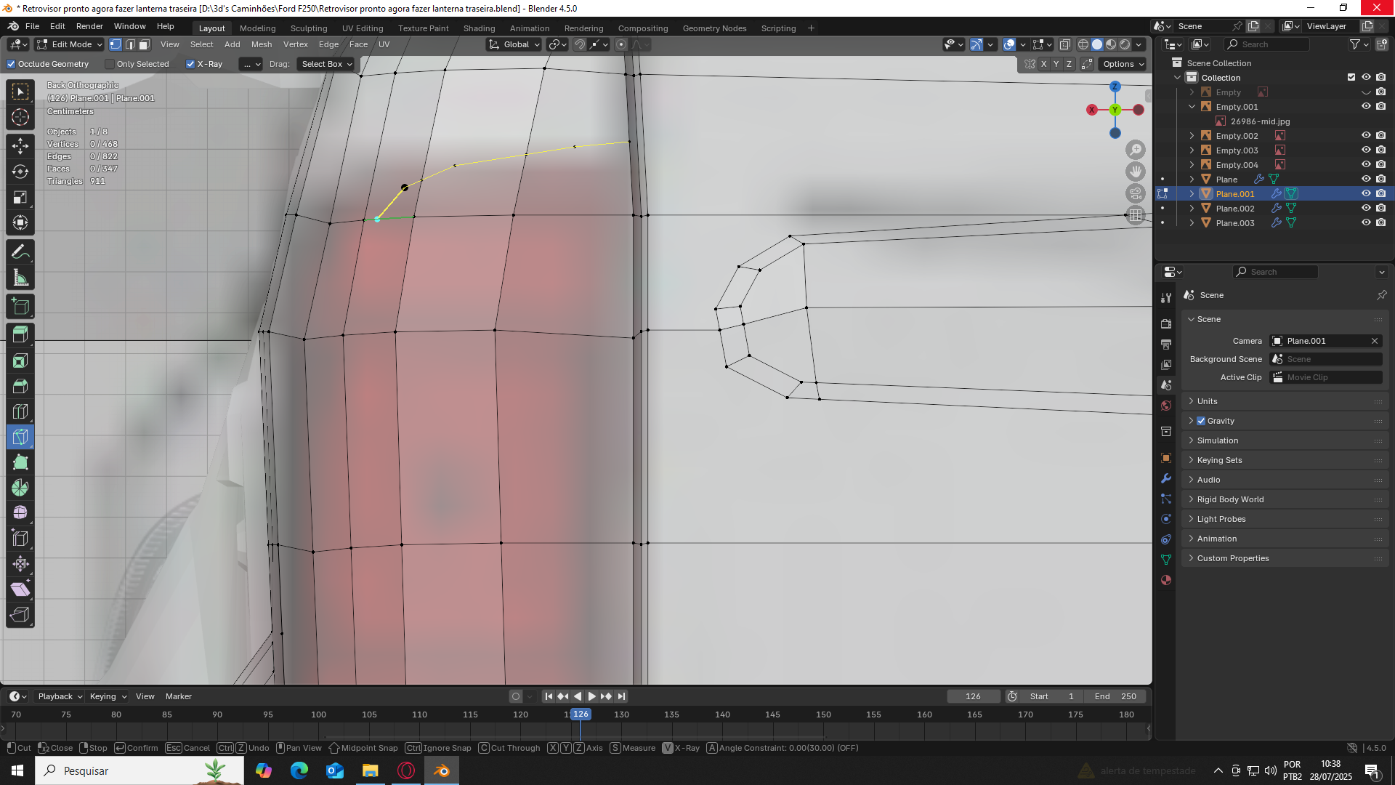Enable Only Selected checkbox

[x=110, y=64]
